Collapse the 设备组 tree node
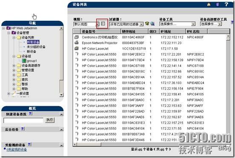 (x=14, y=56)
